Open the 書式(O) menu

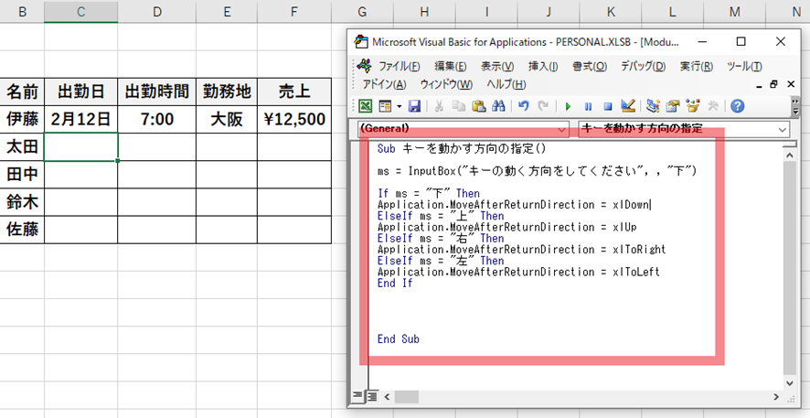click(x=590, y=67)
